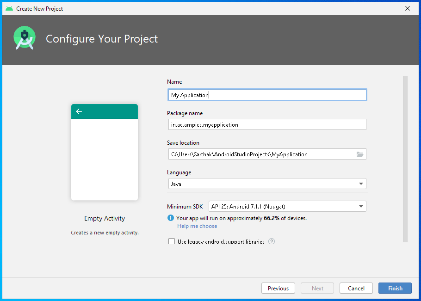Click the disabled Next button
This screenshot has width=421, height=301.
pyautogui.click(x=317, y=288)
